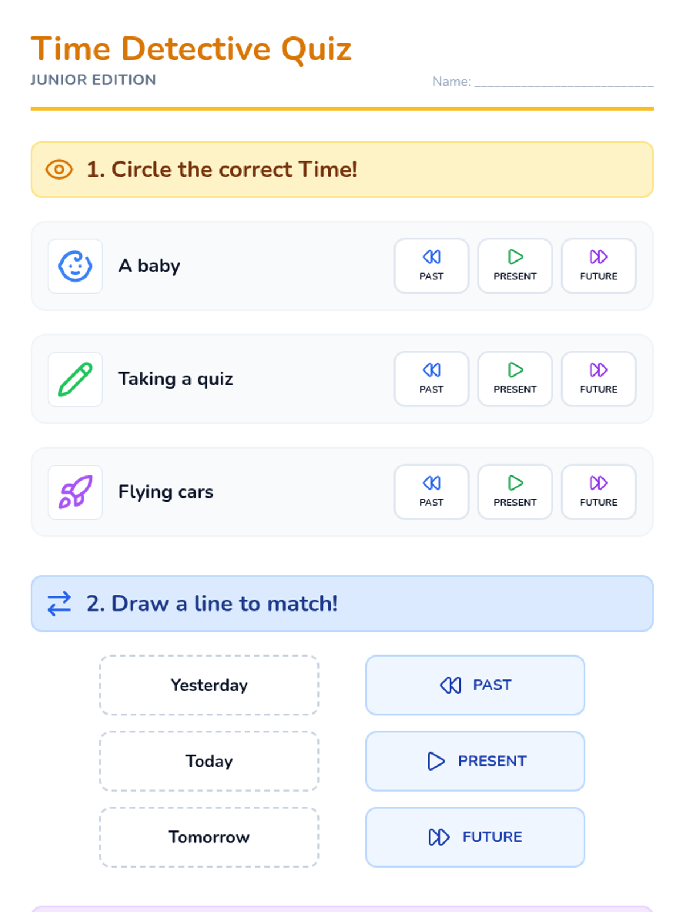Click the Time Detective Quiz title
Screen dimensions: 684x912
(x=191, y=48)
